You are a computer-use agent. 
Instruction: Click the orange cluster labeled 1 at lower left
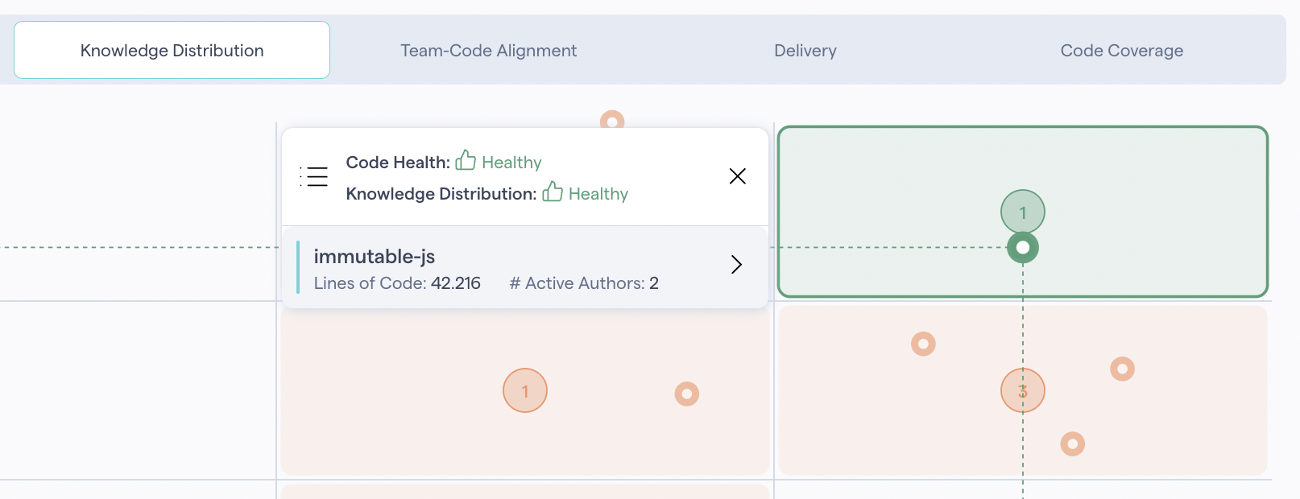[x=525, y=390]
